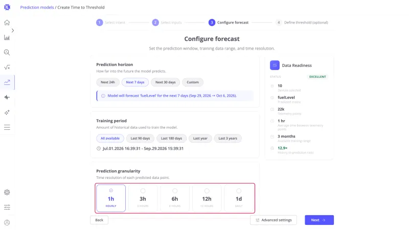Select 3h granularity option
409x230 pixels.
click(x=143, y=198)
